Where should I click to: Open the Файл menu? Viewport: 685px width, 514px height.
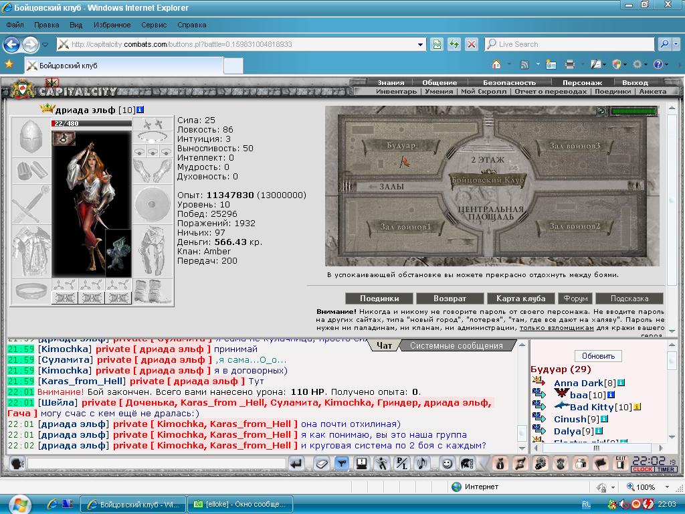click(15, 25)
